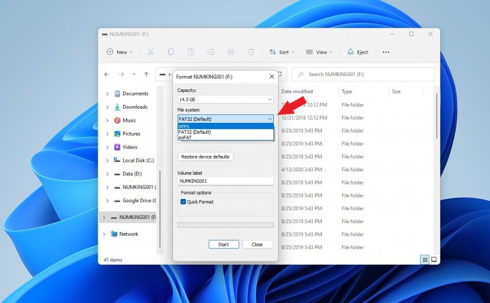The width and height of the screenshot is (490, 303).
Task: Open the New item menu
Action: tap(119, 52)
